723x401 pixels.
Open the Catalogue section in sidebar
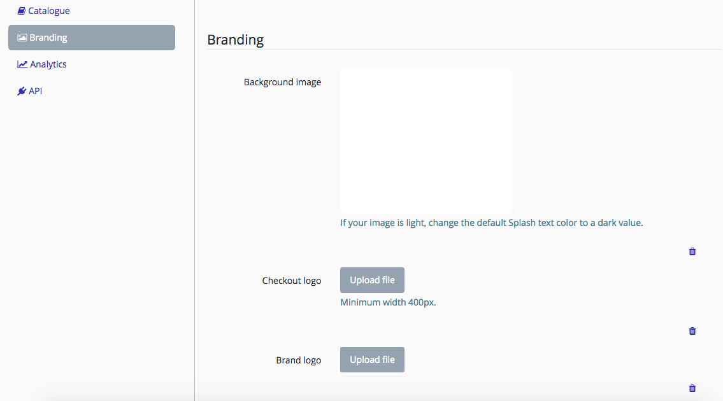pyautogui.click(x=43, y=11)
